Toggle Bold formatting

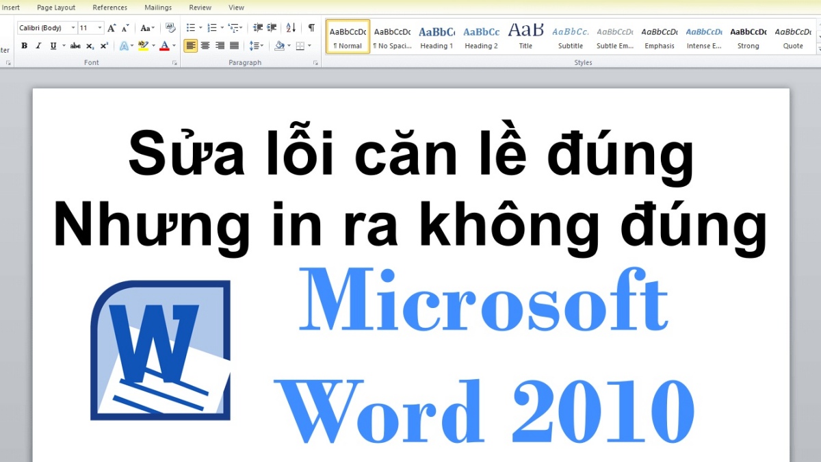[x=25, y=46]
